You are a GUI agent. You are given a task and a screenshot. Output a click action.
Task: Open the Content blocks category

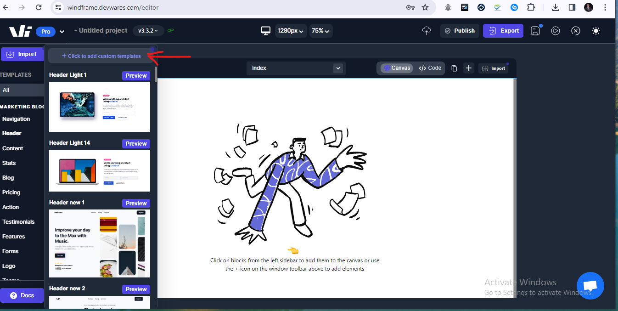(13, 148)
